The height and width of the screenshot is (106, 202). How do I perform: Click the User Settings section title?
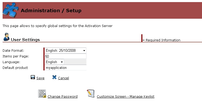tap(25, 40)
